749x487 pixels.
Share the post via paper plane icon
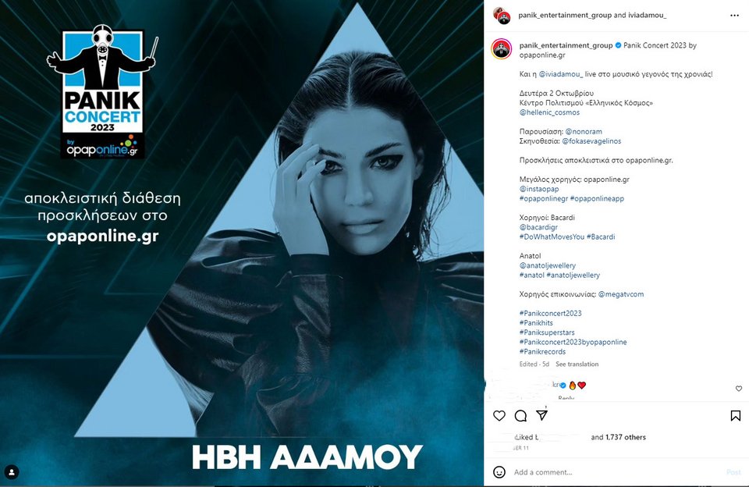(541, 415)
